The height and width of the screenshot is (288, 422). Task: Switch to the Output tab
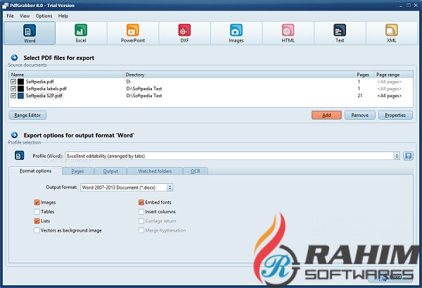[x=110, y=171]
